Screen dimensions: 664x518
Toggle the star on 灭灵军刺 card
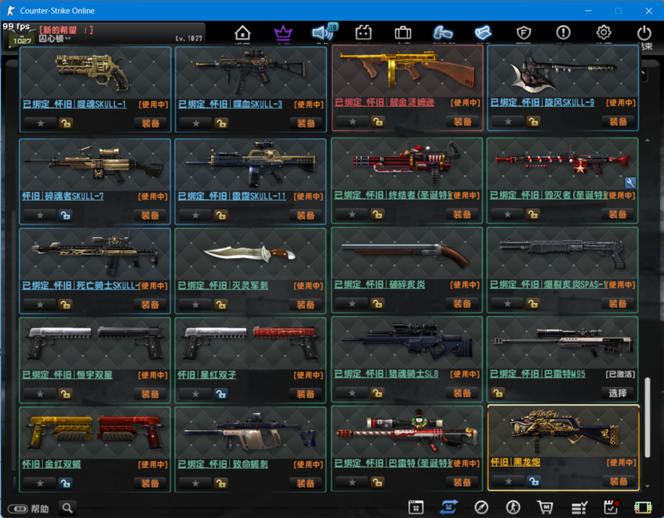pyautogui.click(x=196, y=305)
